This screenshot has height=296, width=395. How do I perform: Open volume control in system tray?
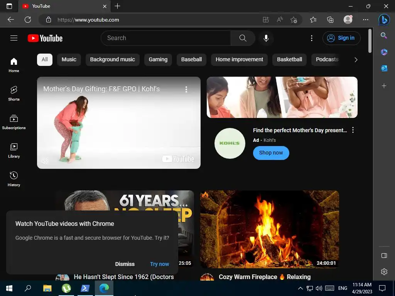319,288
